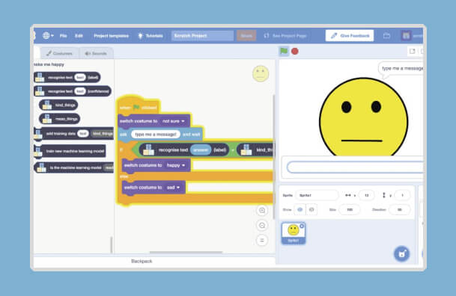The image size is (456, 296).
Task: Click the sprite Size field
Action: pos(350,209)
